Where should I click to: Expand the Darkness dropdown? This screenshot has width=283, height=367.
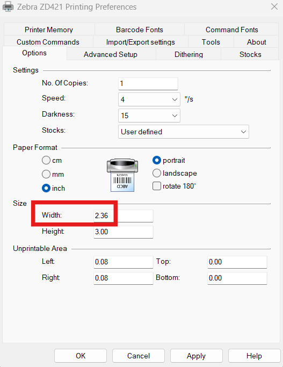point(149,116)
